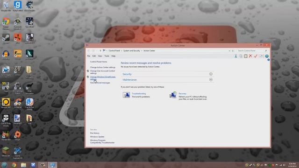Open Change Action Center settings
This screenshot has width=299, height=168.
103,67
